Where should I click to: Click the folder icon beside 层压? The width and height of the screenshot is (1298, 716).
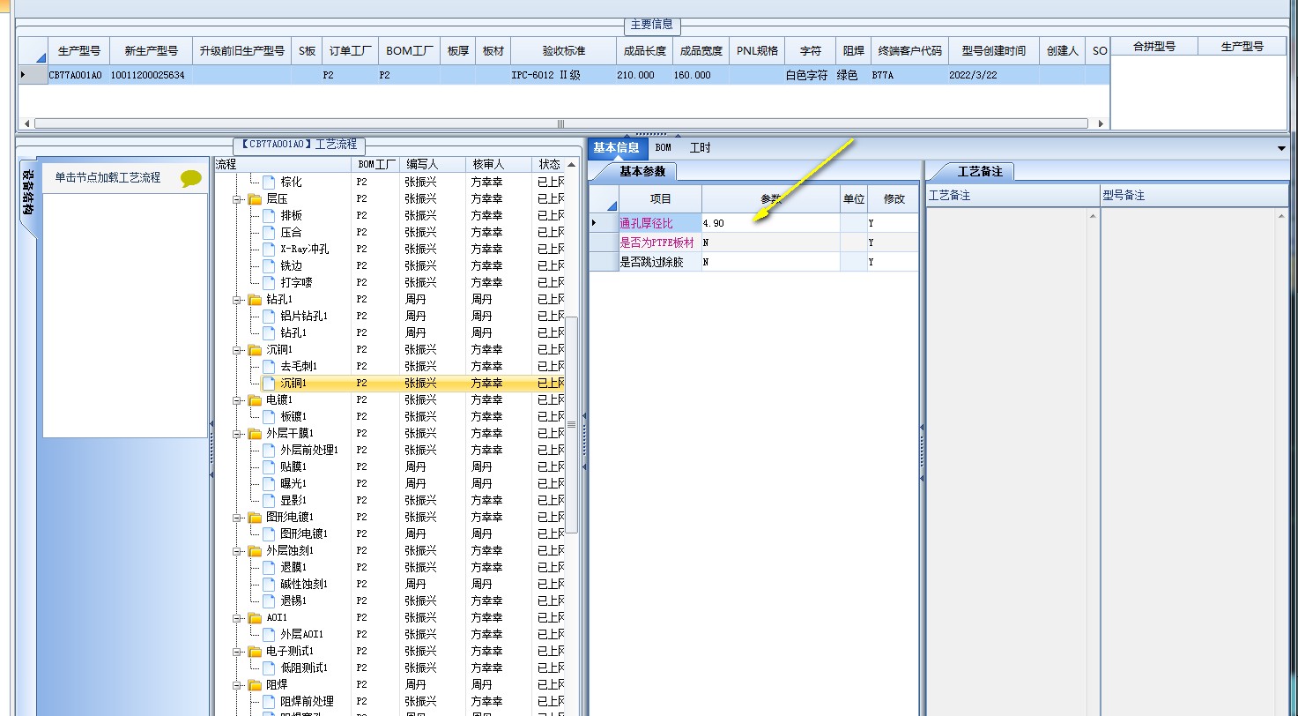pyautogui.click(x=255, y=199)
